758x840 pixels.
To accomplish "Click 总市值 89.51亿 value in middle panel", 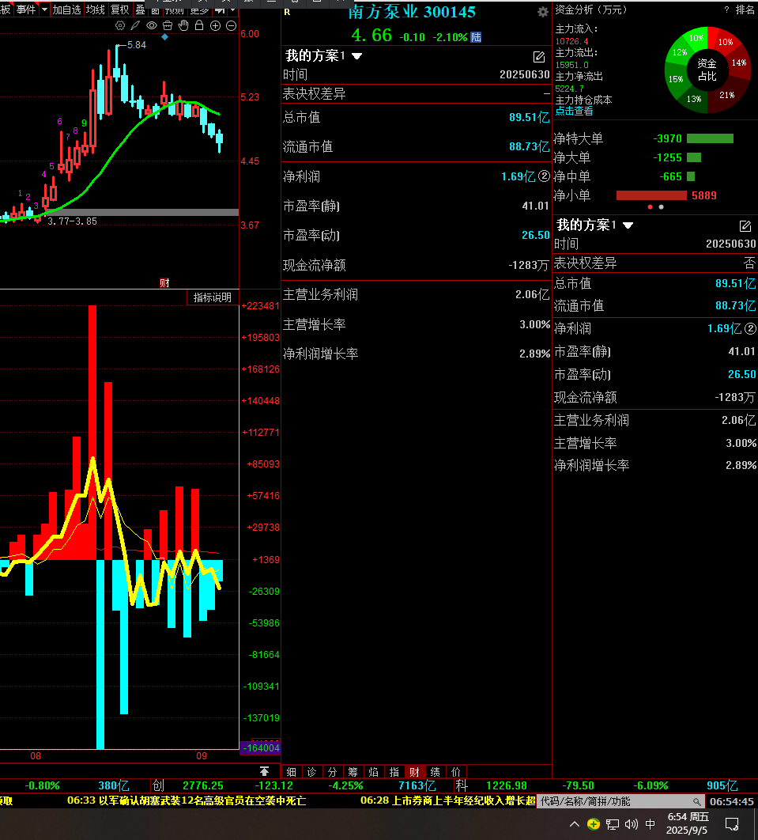I will [x=529, y=117].
